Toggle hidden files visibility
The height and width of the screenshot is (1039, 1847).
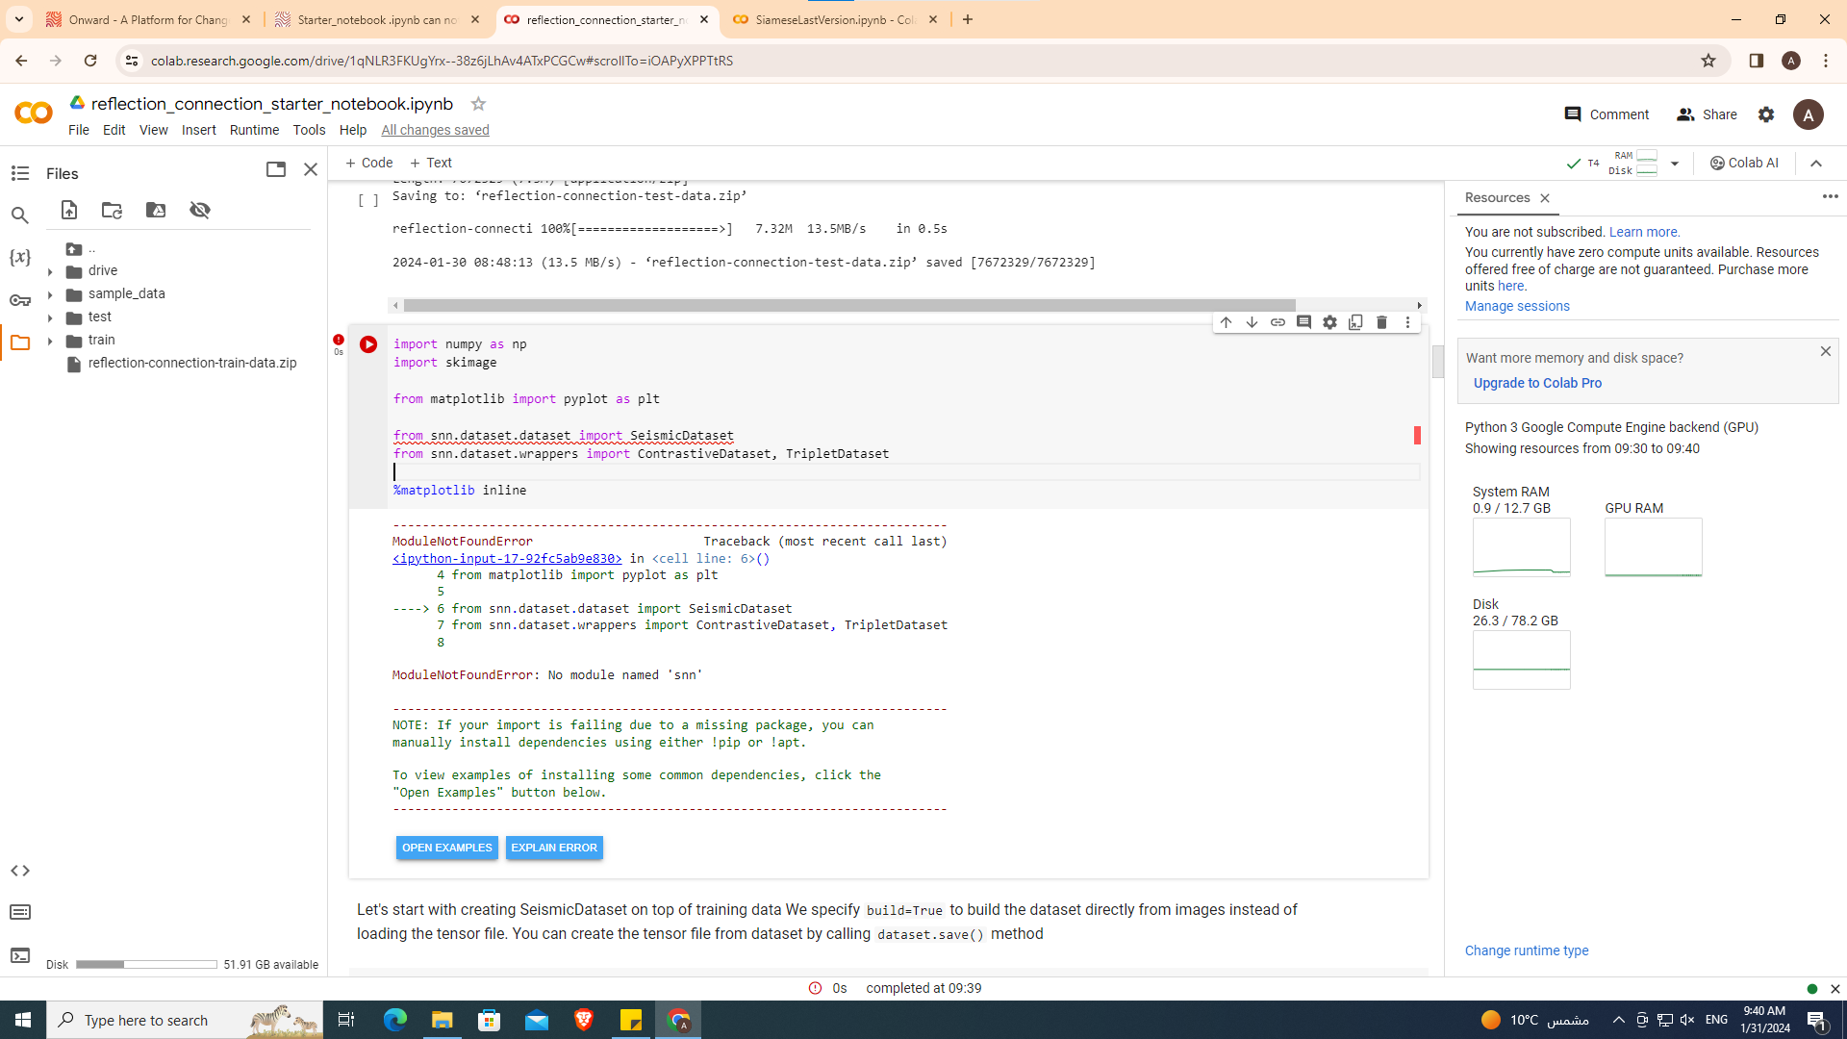(200, 210)
